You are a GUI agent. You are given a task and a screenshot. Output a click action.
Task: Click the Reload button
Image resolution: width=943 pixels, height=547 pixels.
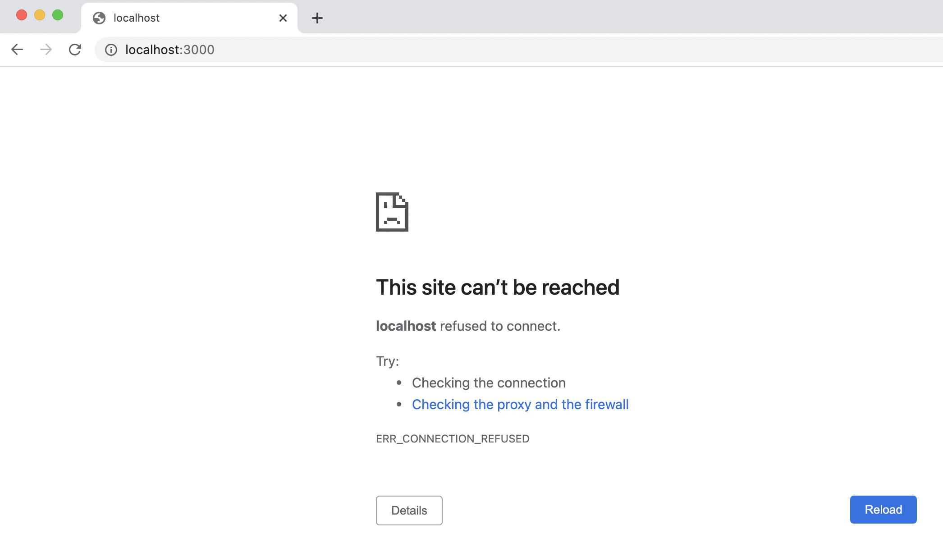tap(883, 509)
